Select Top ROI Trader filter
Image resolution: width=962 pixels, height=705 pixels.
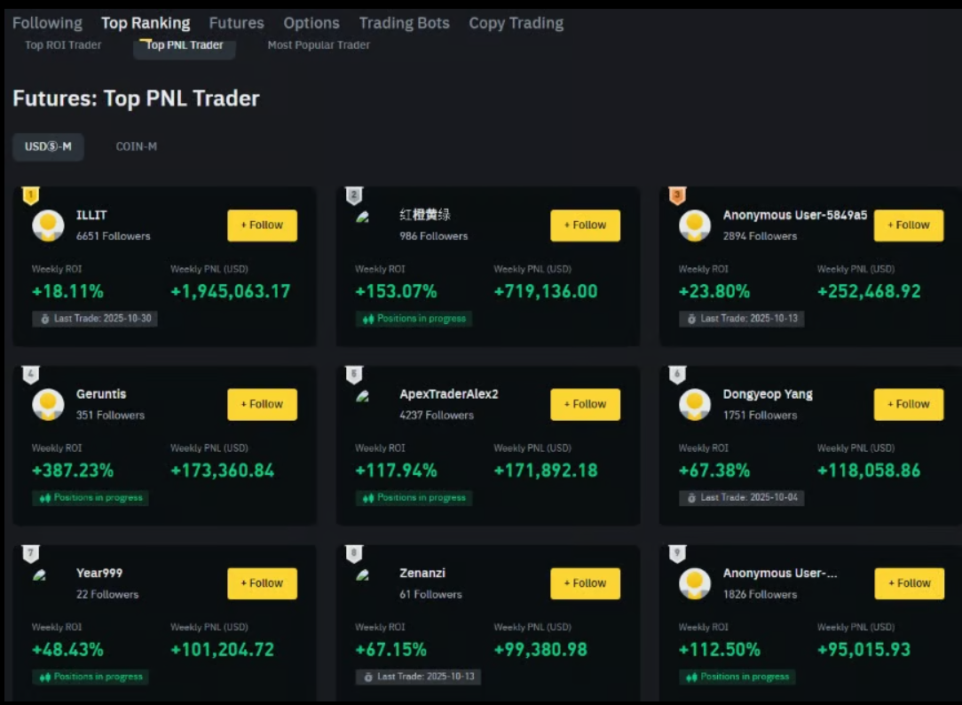pos(63,45)
